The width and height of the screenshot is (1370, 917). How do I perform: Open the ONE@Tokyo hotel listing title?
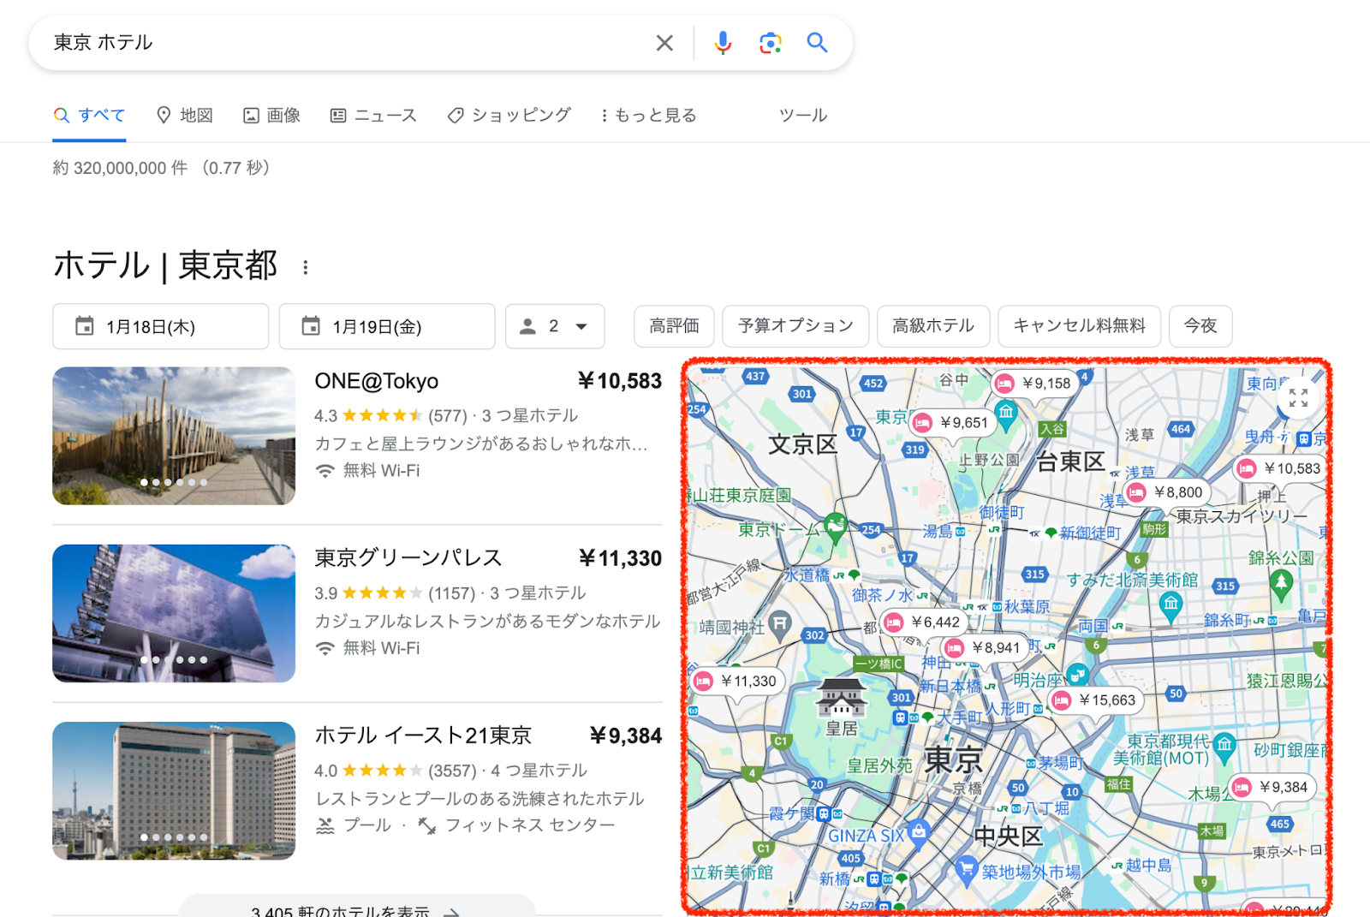click(x=376, y=381)
